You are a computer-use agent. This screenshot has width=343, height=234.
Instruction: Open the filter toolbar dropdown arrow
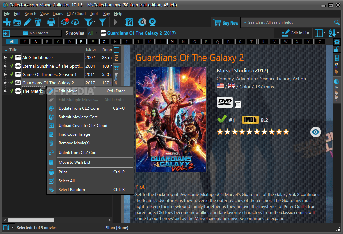[x=94, y=22]
